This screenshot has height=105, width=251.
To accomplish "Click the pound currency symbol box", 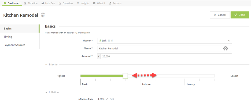I will click(x=99, y=56).
